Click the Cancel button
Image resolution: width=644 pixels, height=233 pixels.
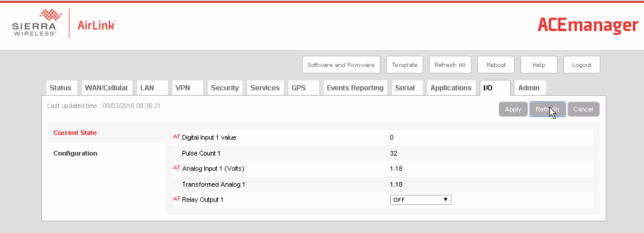(x=583, y=109)
